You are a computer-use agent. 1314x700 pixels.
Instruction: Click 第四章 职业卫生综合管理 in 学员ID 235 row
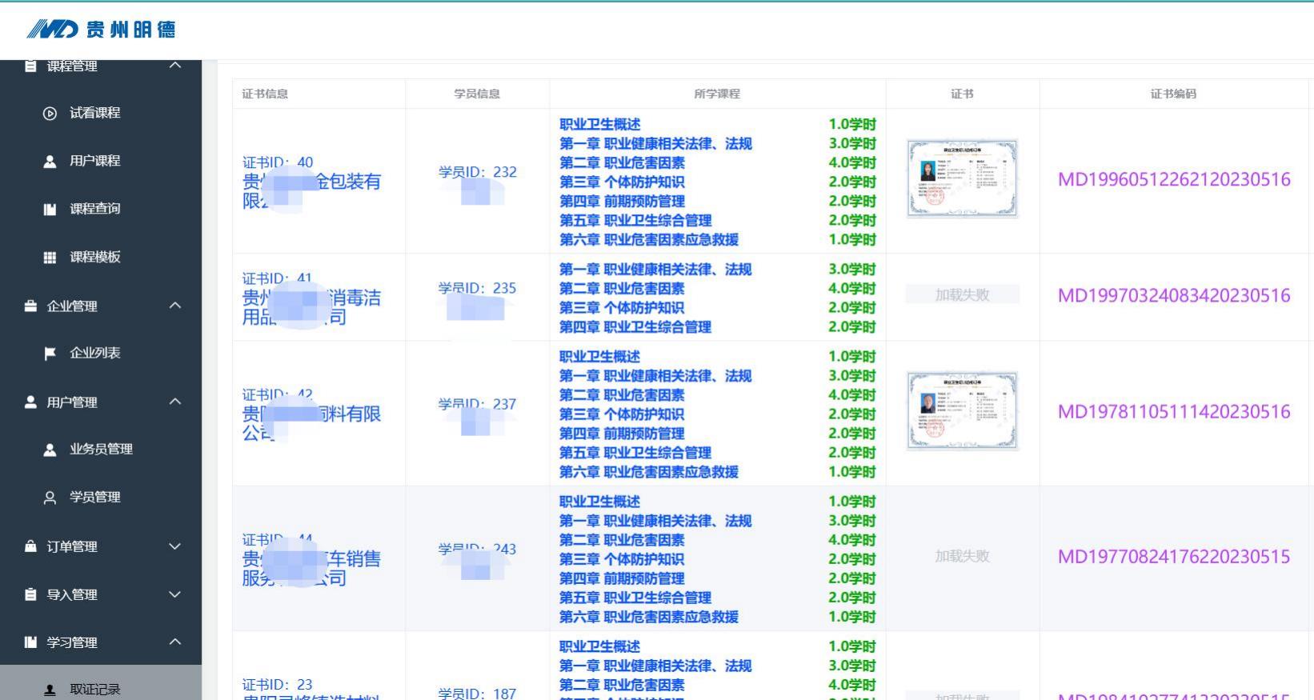pyautogui.click(x=635, y=326)
